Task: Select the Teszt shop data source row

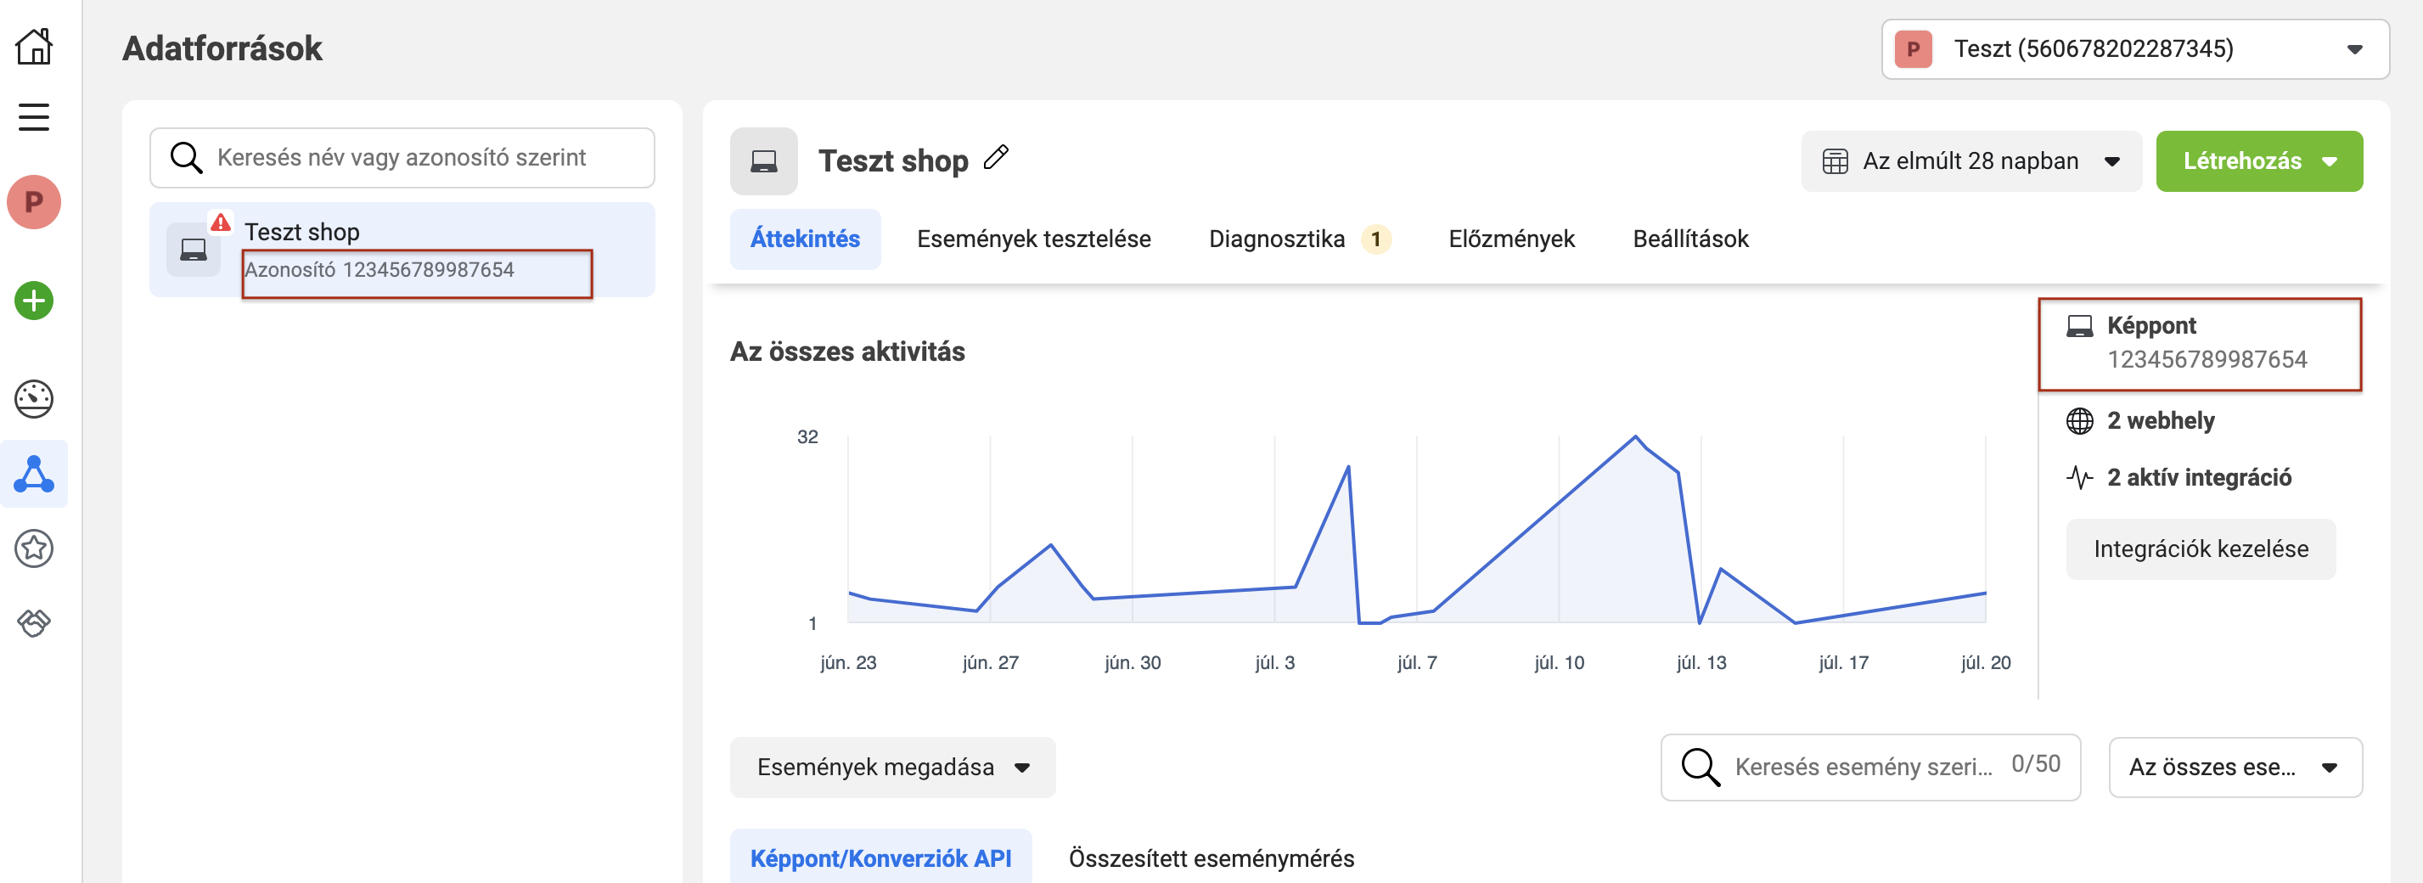Action: (x=402, y=250)
